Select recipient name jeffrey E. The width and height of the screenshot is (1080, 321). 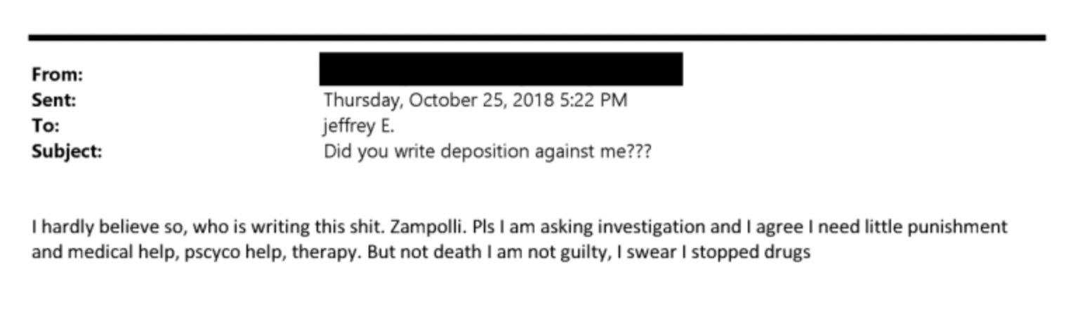pos(359,126)
